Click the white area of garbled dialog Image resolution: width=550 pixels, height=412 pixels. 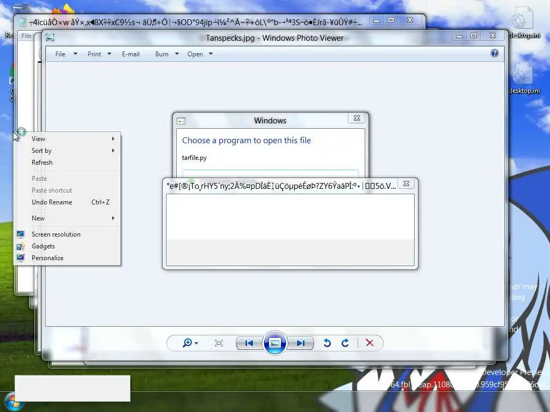click(290, 217)
